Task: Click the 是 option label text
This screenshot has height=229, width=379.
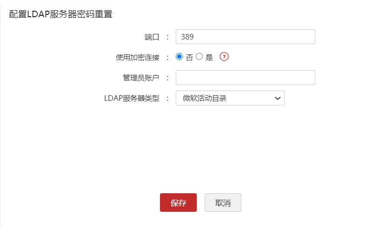Action: coord(209,58)
